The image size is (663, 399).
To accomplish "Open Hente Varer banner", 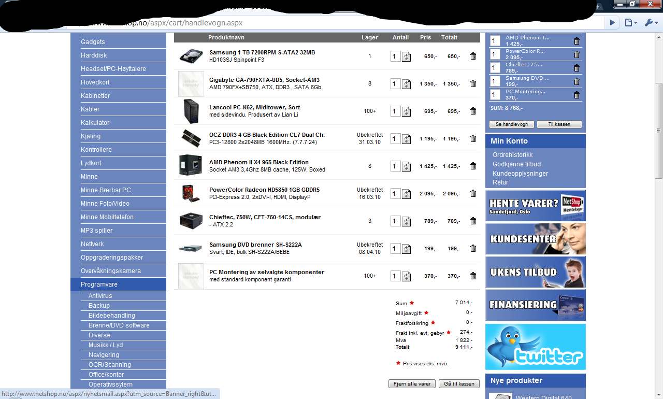I will [536, 206].
